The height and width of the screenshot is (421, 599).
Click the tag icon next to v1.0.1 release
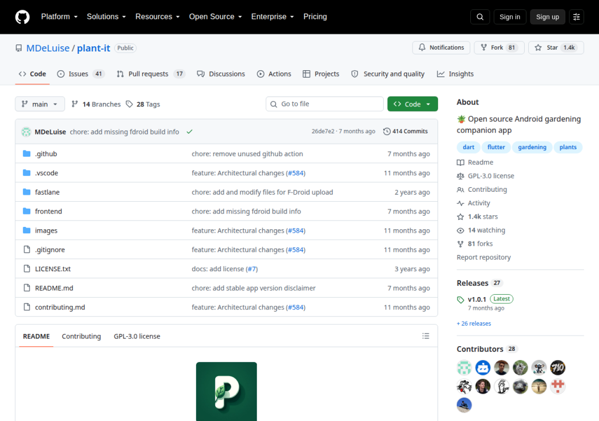point(460,300)
